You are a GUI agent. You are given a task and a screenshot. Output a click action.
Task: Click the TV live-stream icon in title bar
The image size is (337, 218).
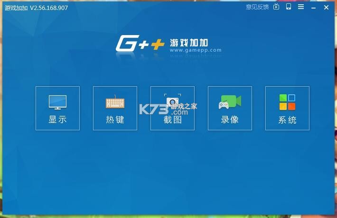[x=276, y=7]
